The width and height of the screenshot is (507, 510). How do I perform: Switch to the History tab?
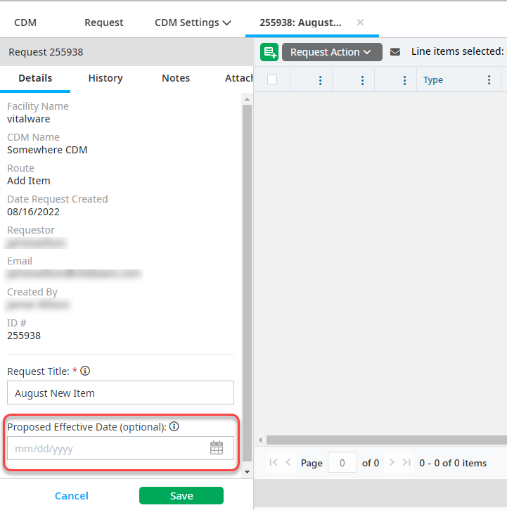(x=105, y=78)
